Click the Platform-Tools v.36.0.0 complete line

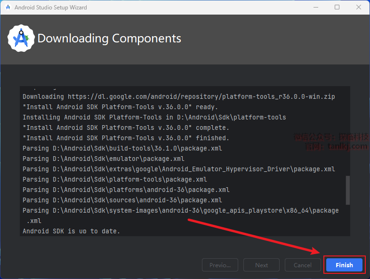tap(126, 128)
